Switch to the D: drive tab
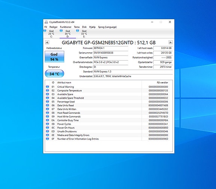This screenshot has height=189, width=216. point(68,34)
